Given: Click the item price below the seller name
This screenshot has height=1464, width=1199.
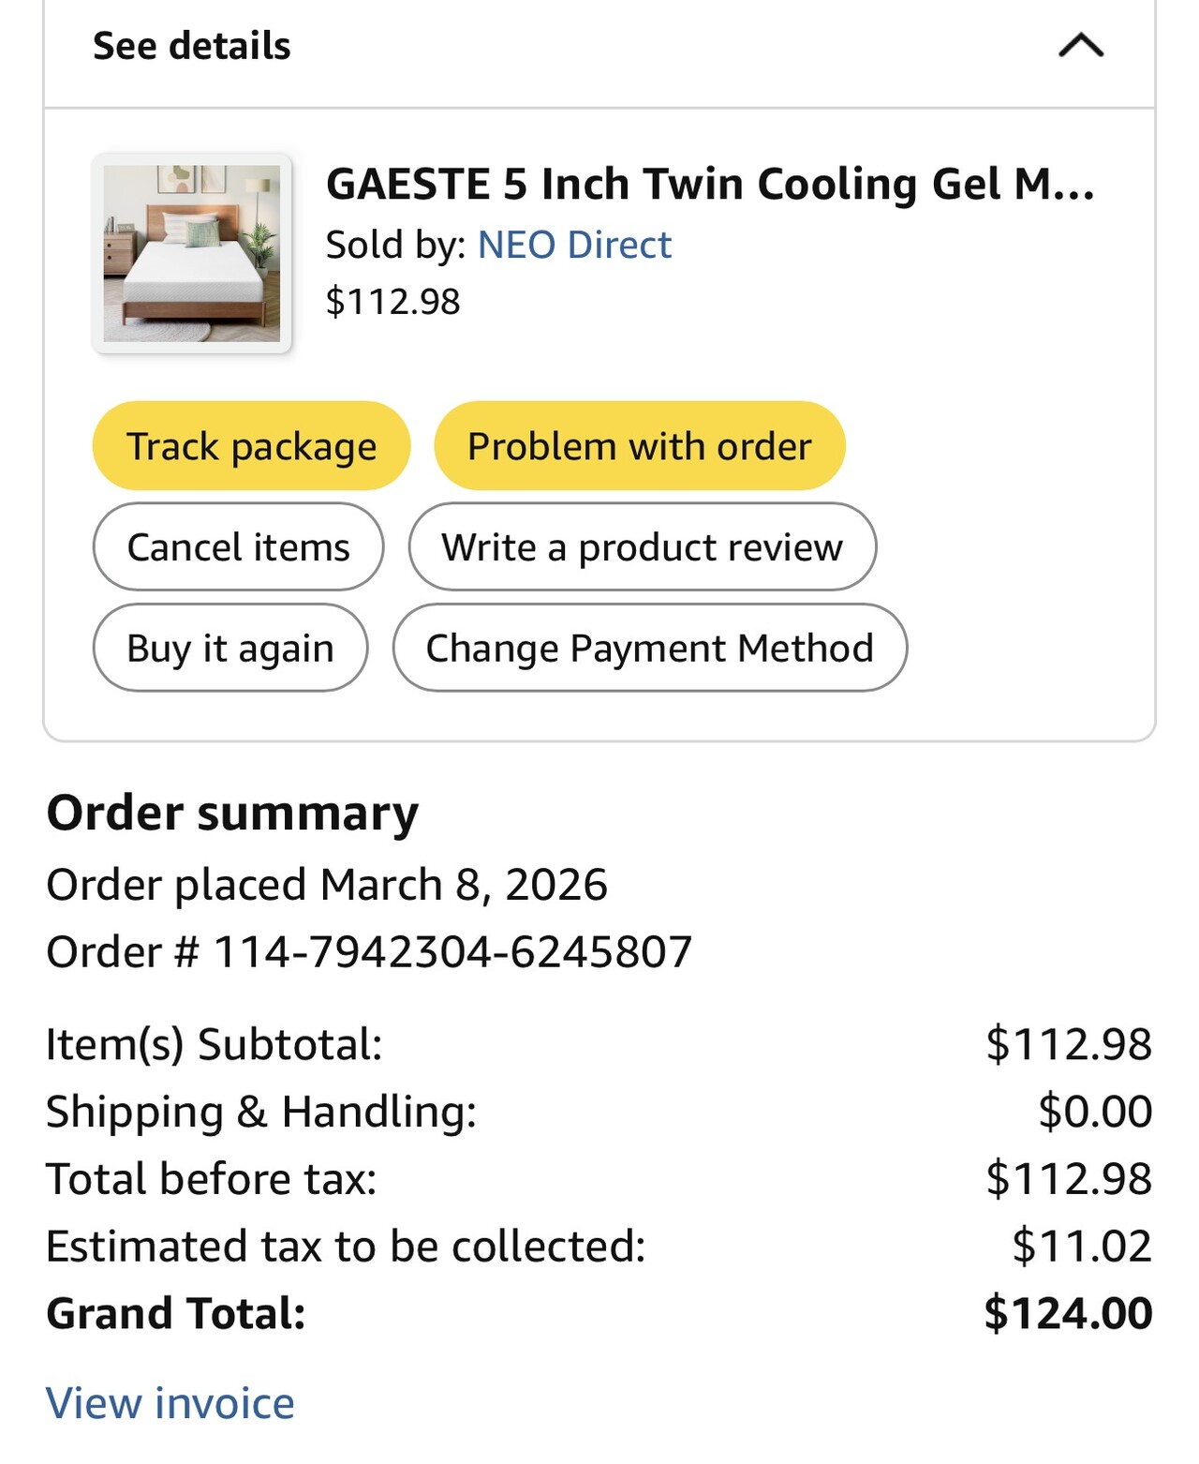Looking at the screenshot, I should (392, 302).
